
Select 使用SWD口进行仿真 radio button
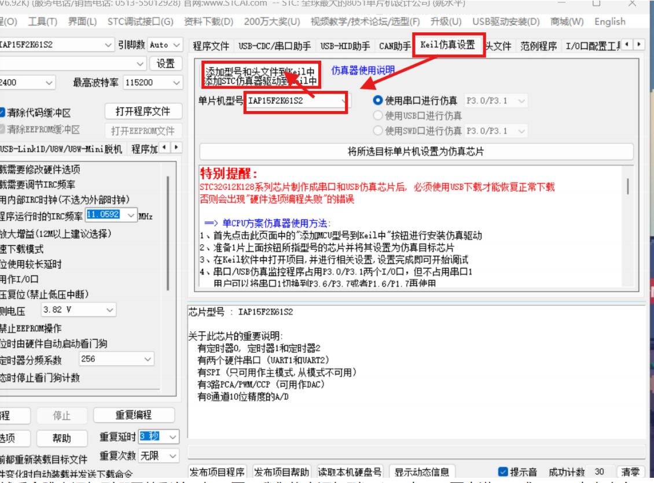click(x=378, y=131)
